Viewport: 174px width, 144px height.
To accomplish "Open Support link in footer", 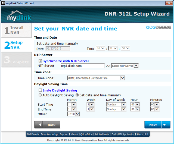I will pos(64,134).
